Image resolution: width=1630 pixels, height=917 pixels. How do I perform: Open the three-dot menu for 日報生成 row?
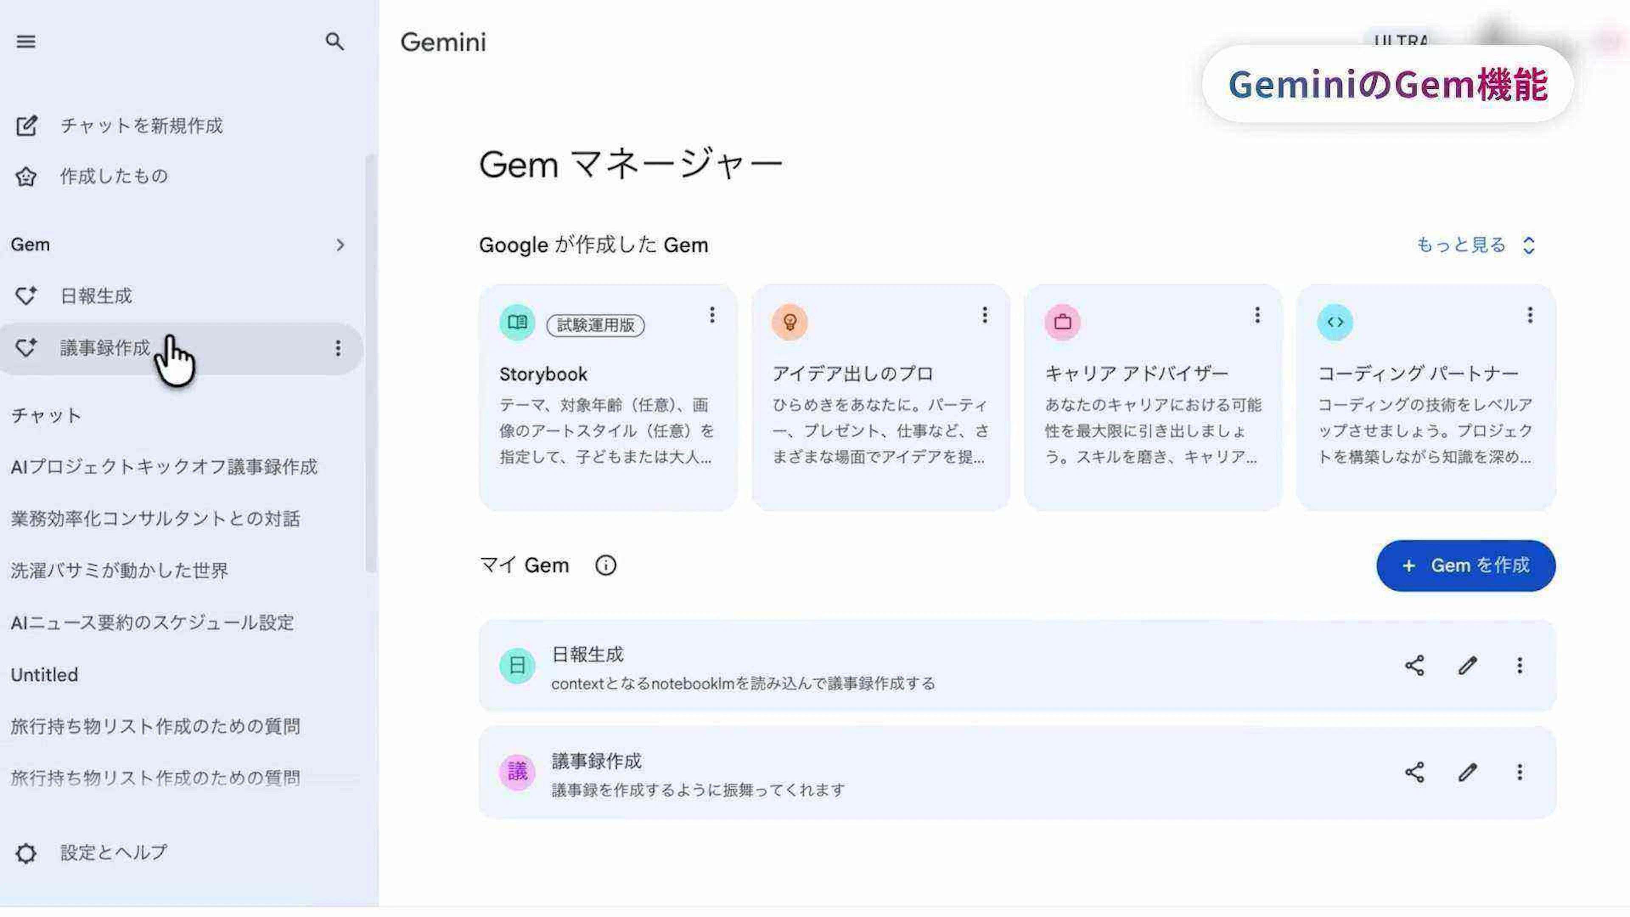click(1519, 666)
